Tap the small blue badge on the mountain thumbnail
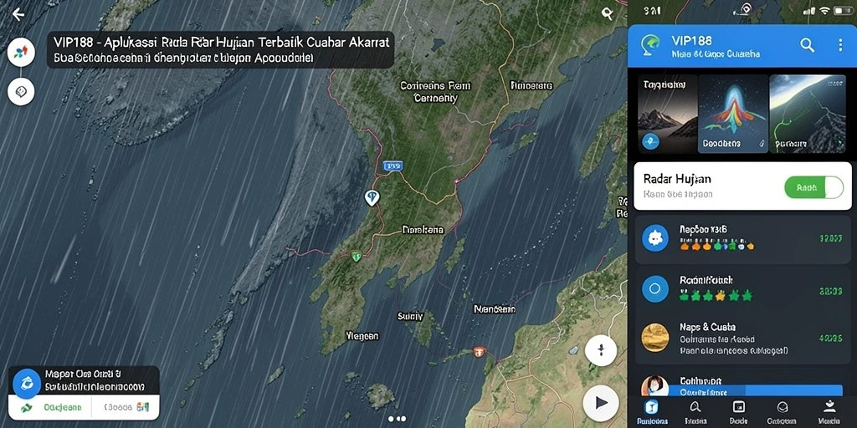The height and width of the screenshot is (428, 857). (x=649, y=141)
